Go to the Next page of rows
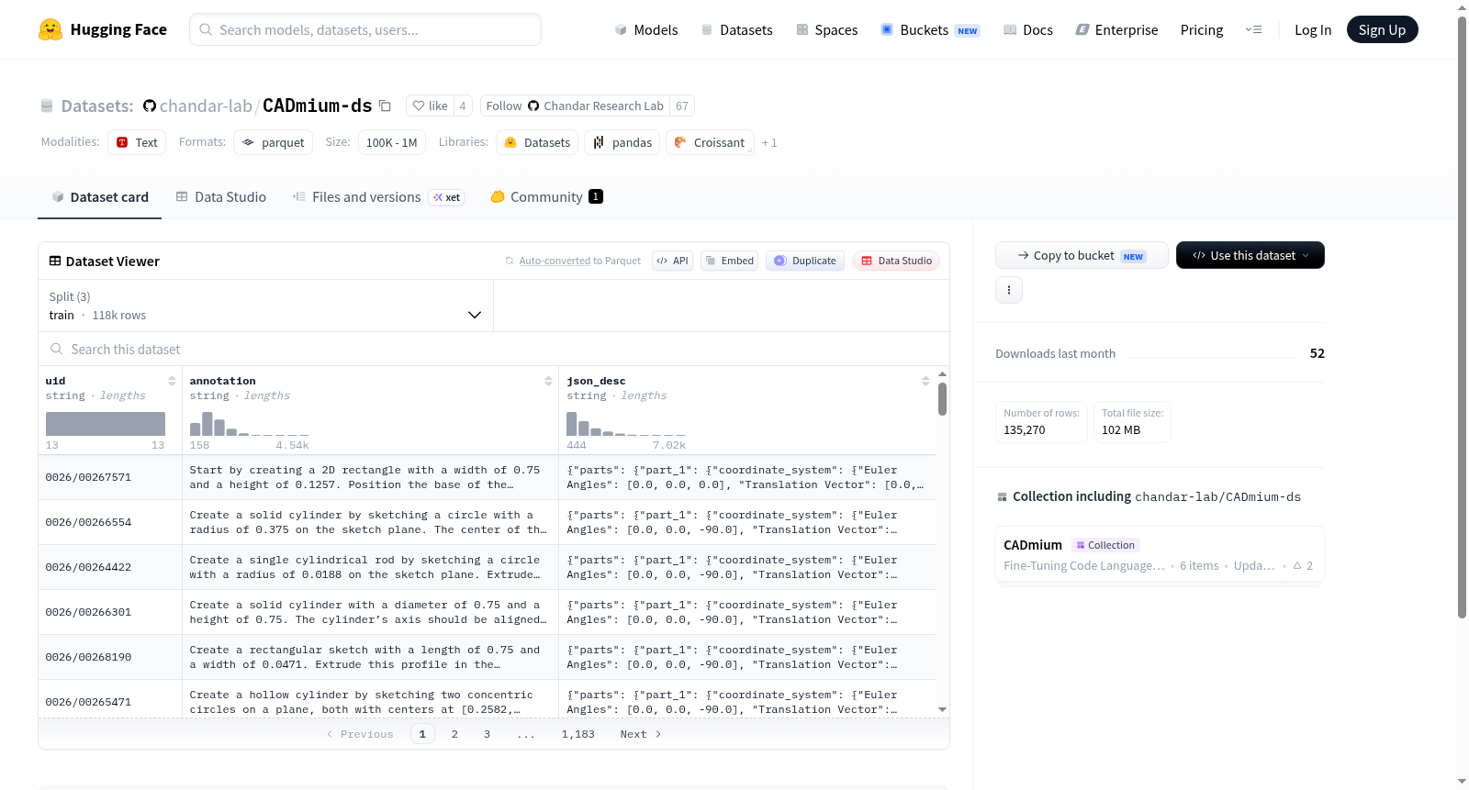The image size is (1469, 790). [x=641, y=734]
